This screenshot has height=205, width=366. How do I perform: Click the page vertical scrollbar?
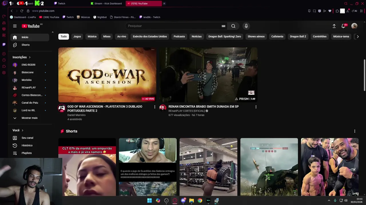click(364, 75)
